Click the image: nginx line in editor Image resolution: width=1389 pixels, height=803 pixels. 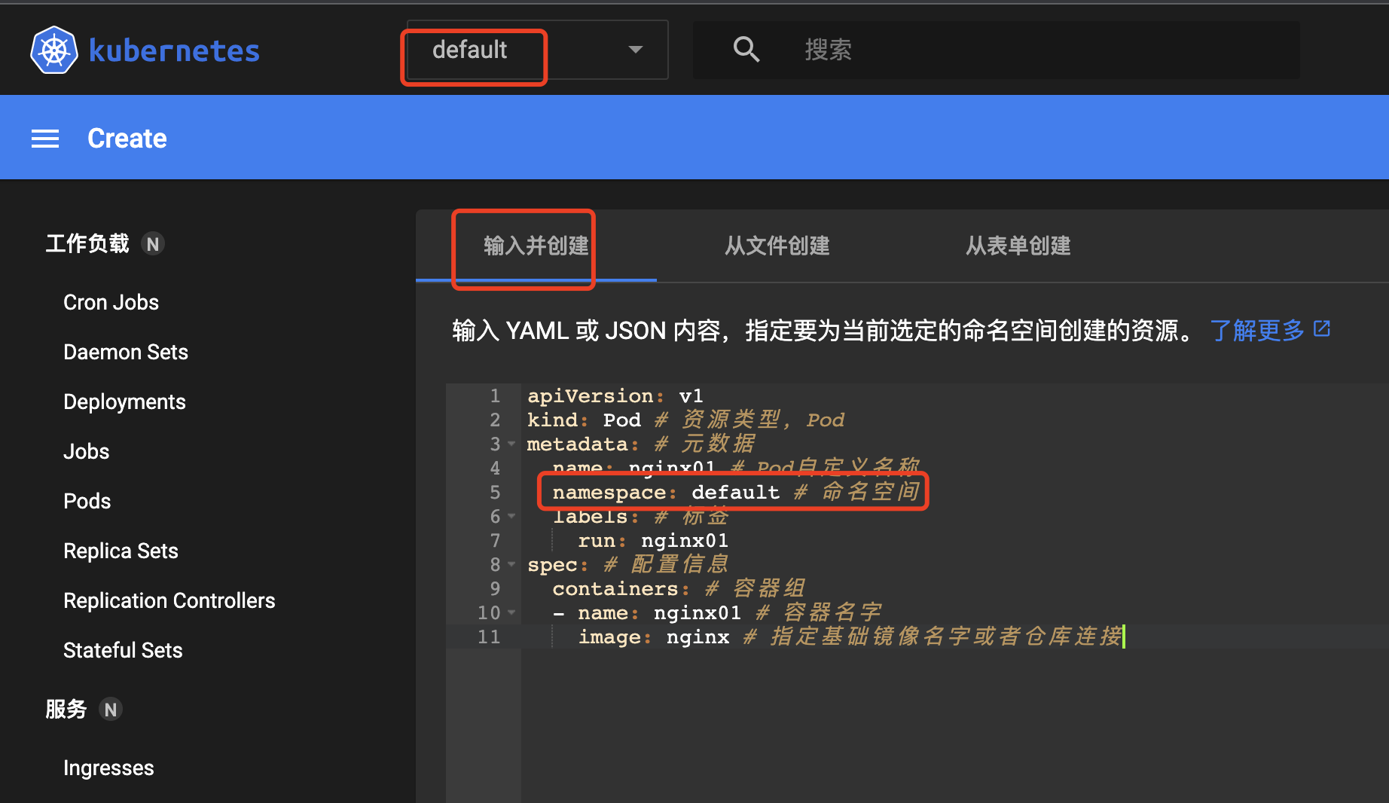point(850,637)
